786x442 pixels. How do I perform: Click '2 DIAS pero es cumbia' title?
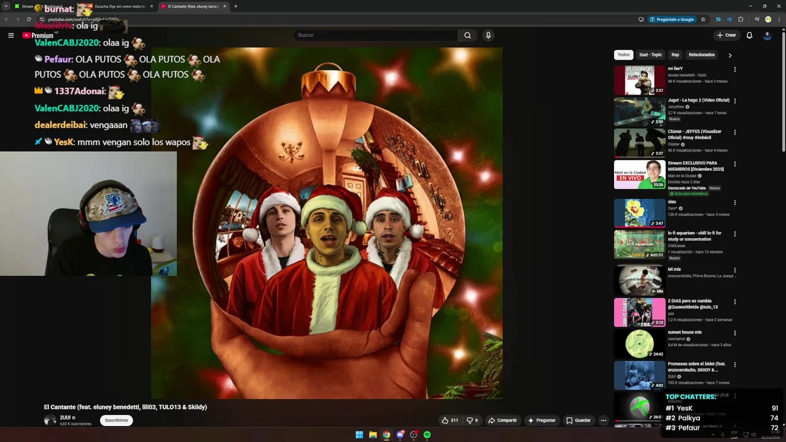[693, 304]
